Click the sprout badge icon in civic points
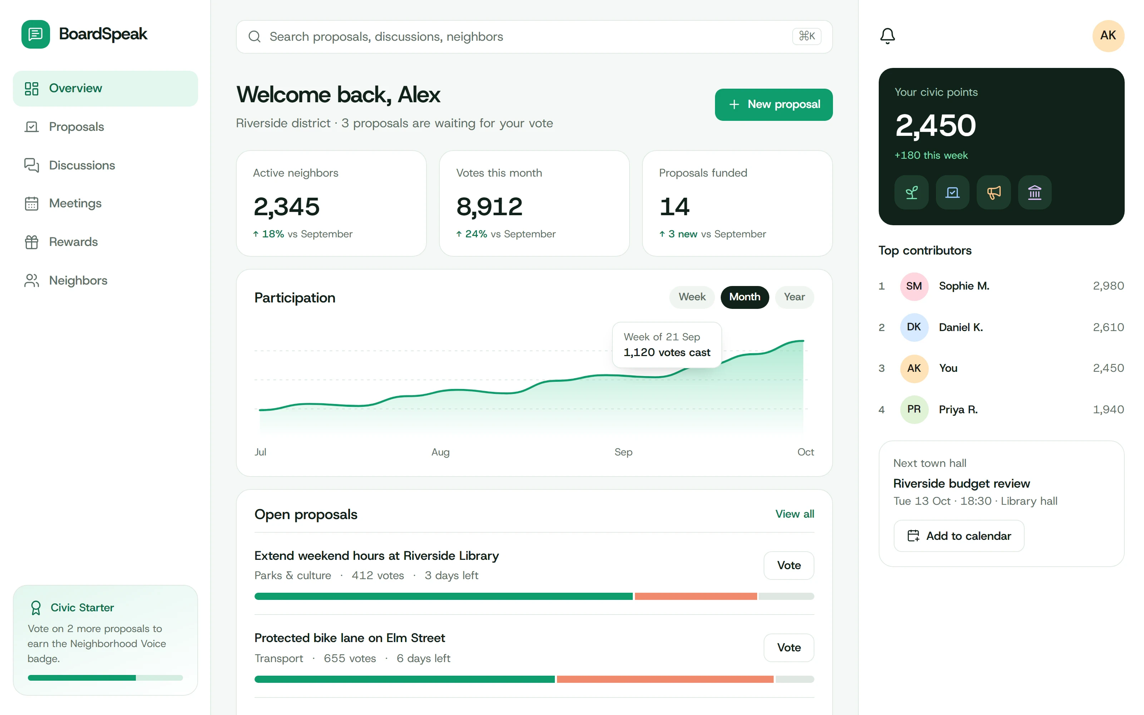 click(x=911, y=192)
